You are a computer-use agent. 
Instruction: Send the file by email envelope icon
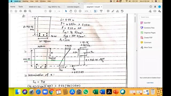pyautogui.click(x=155, y=11)
